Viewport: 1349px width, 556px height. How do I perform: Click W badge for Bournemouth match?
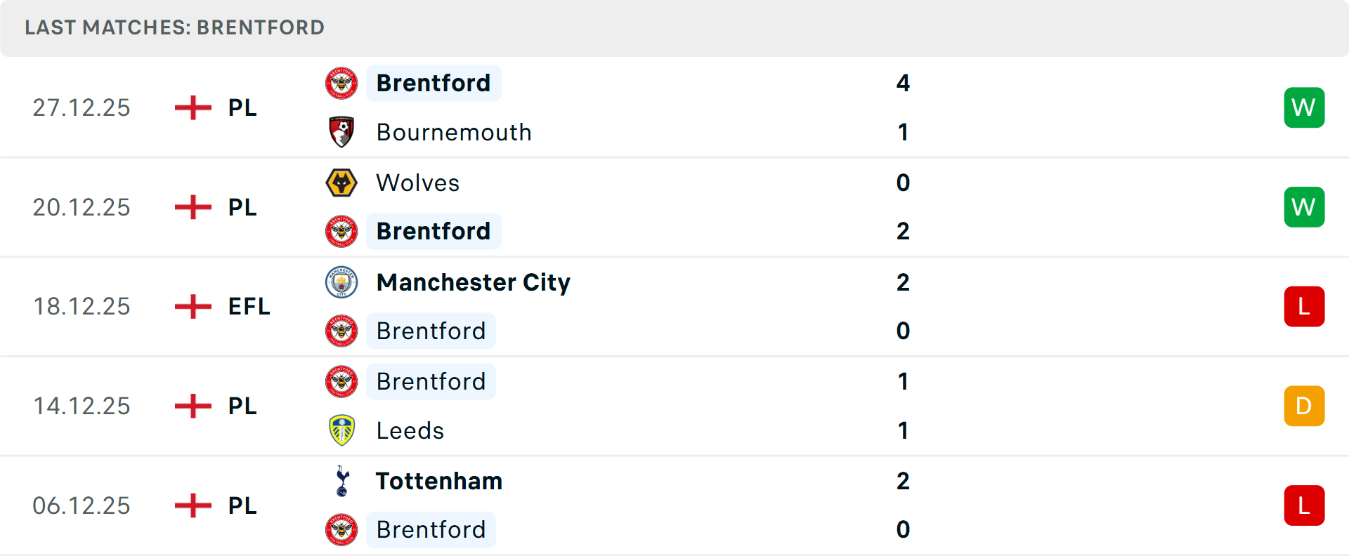(x=1304, y=107)
